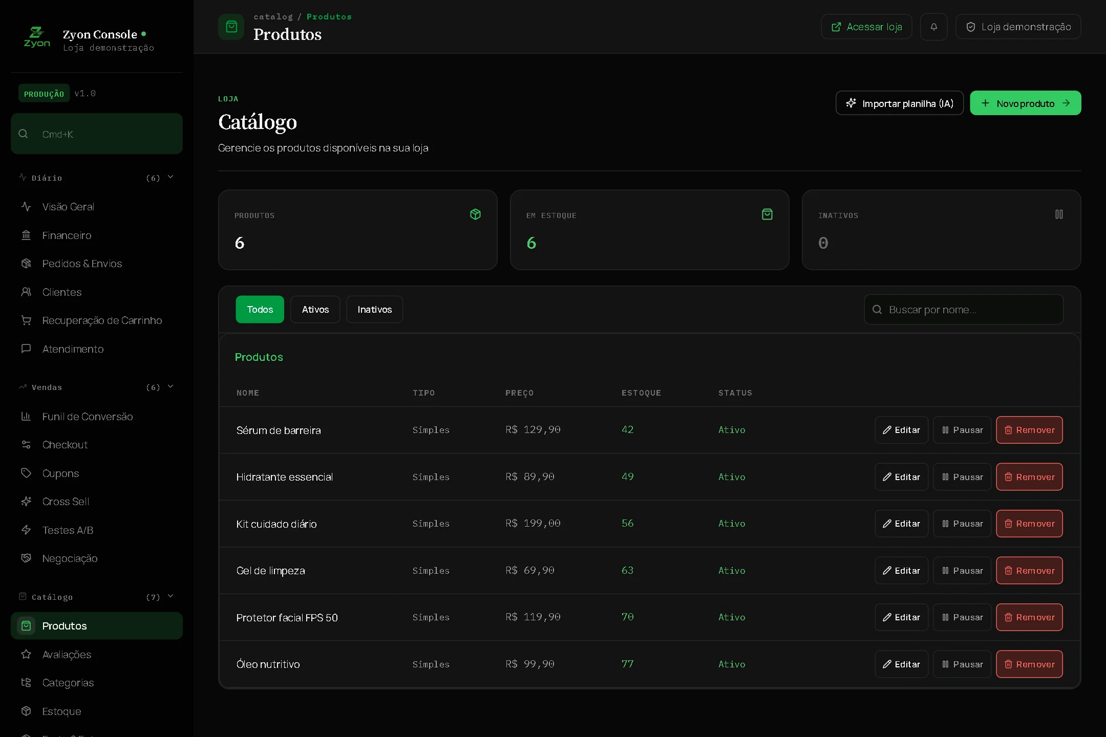1106x737 pixels.
Task: Pause the Sérum de barreira product
Action: coord(962,430)
